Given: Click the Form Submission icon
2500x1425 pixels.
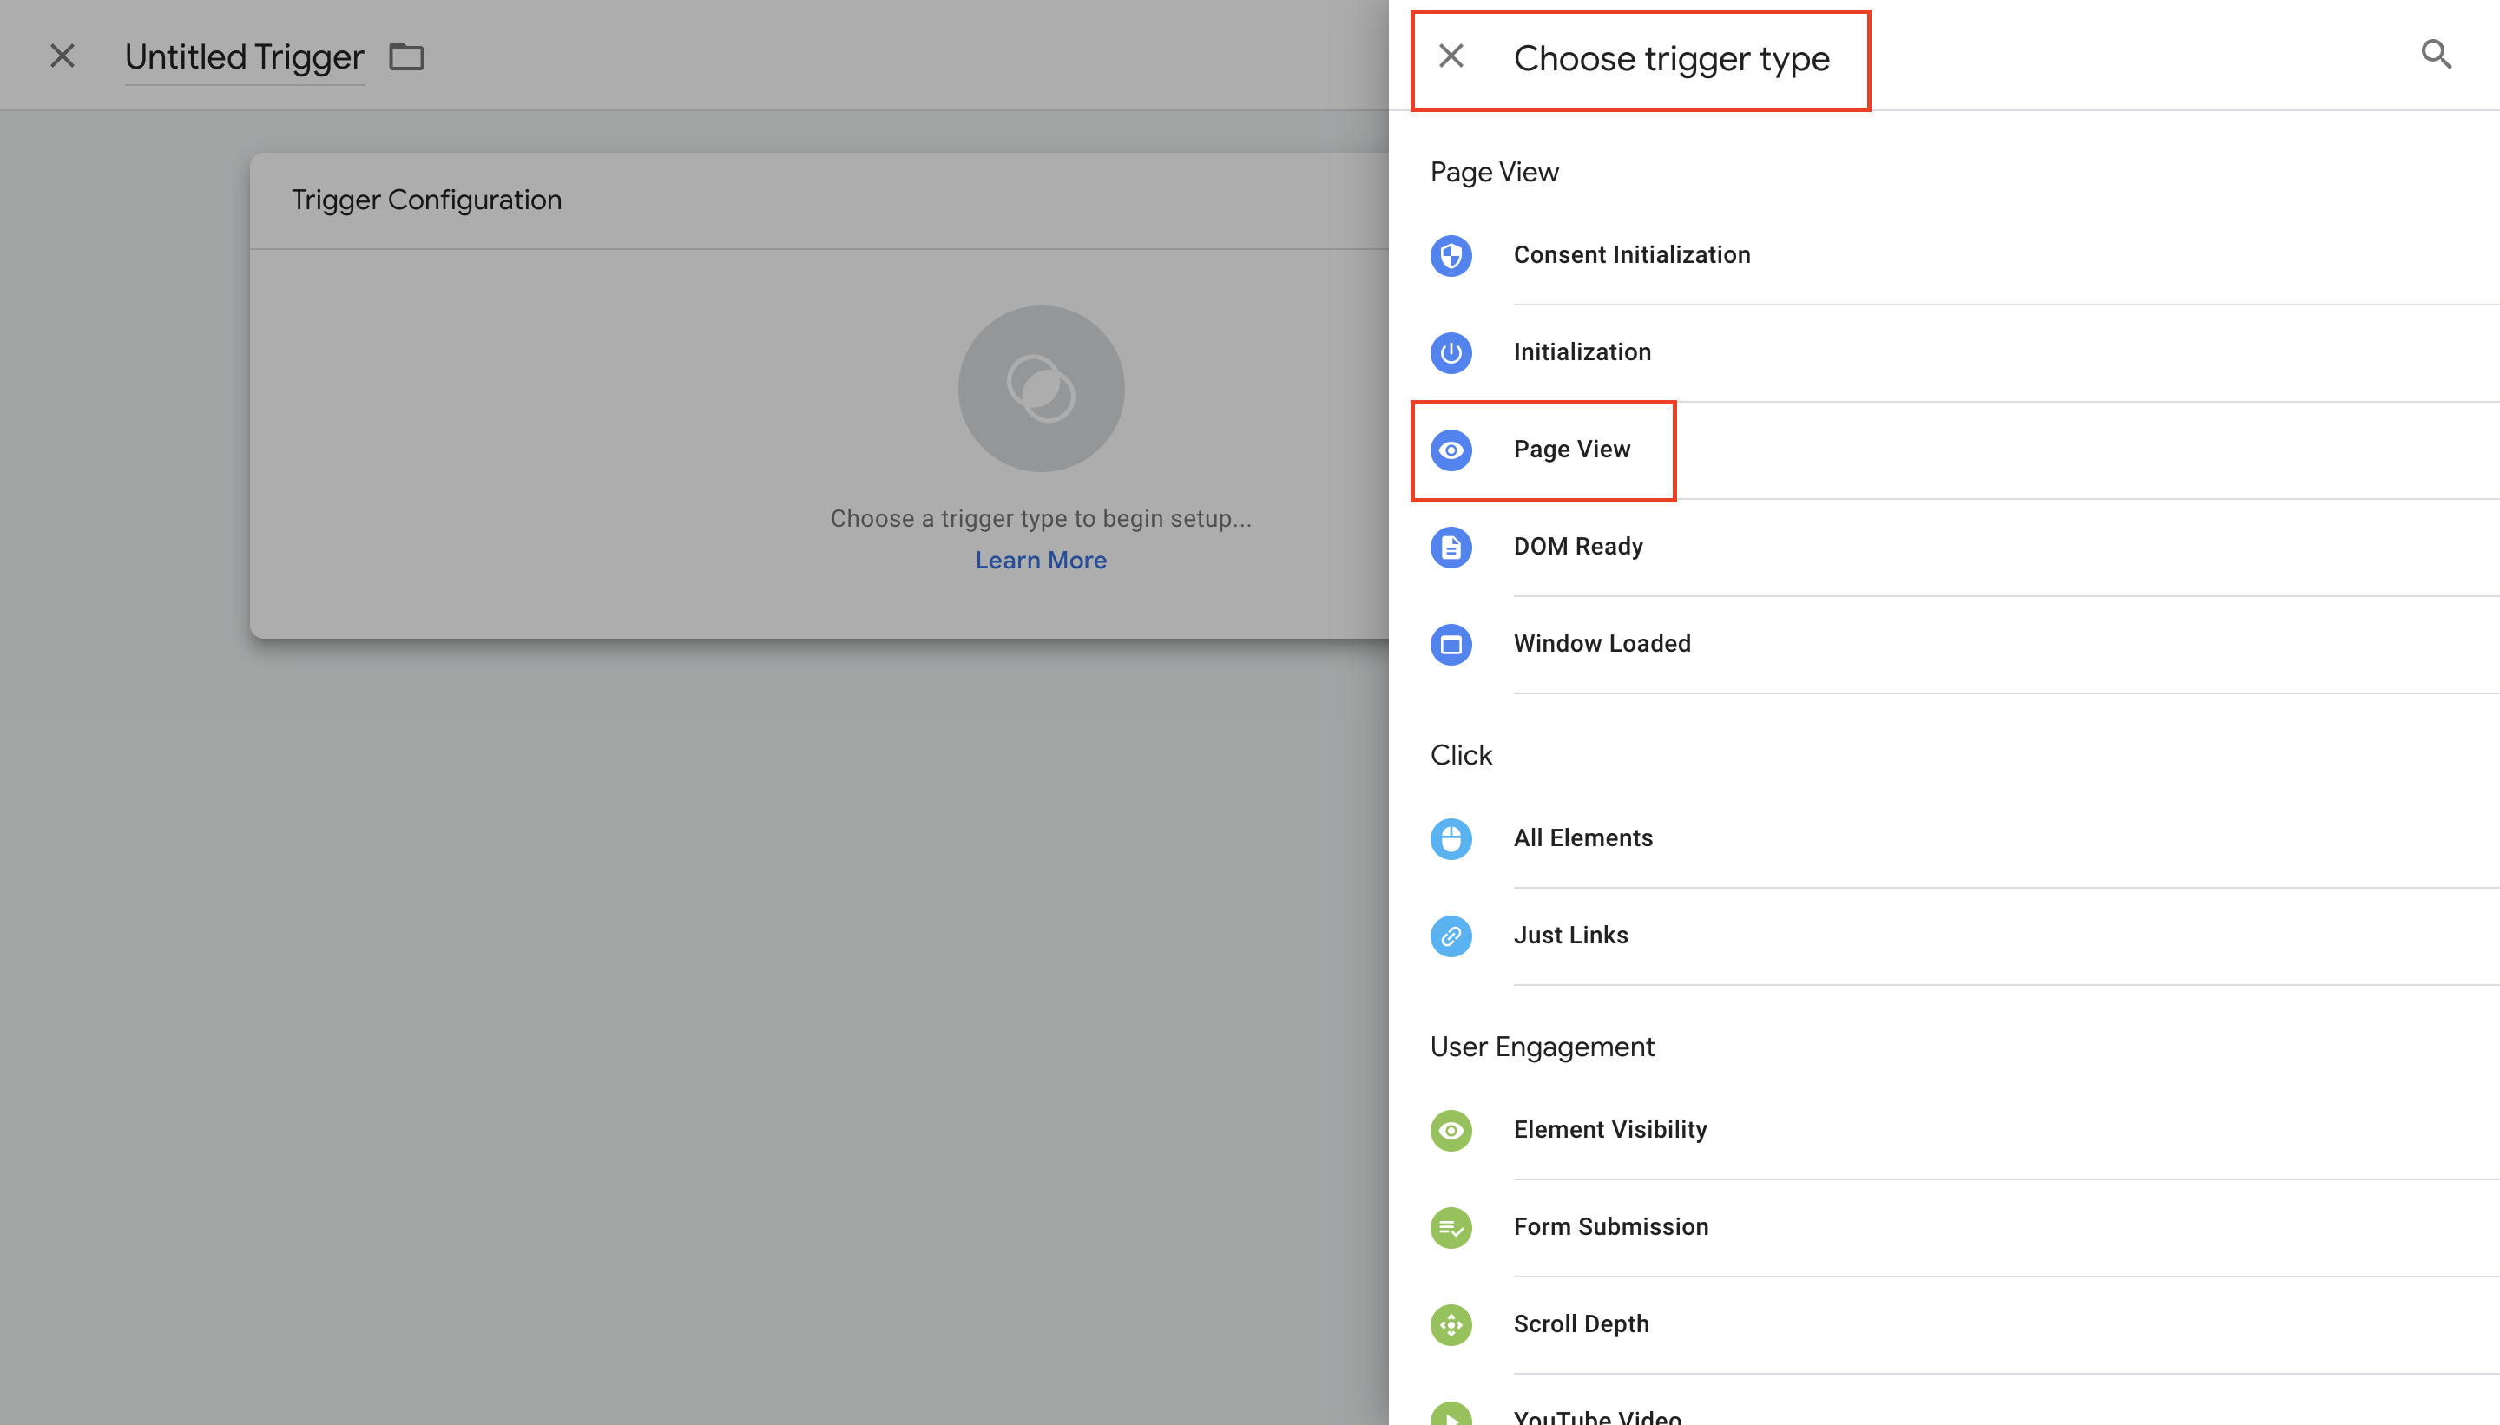Looking at the screenshot, I should click(1451, 1227).
